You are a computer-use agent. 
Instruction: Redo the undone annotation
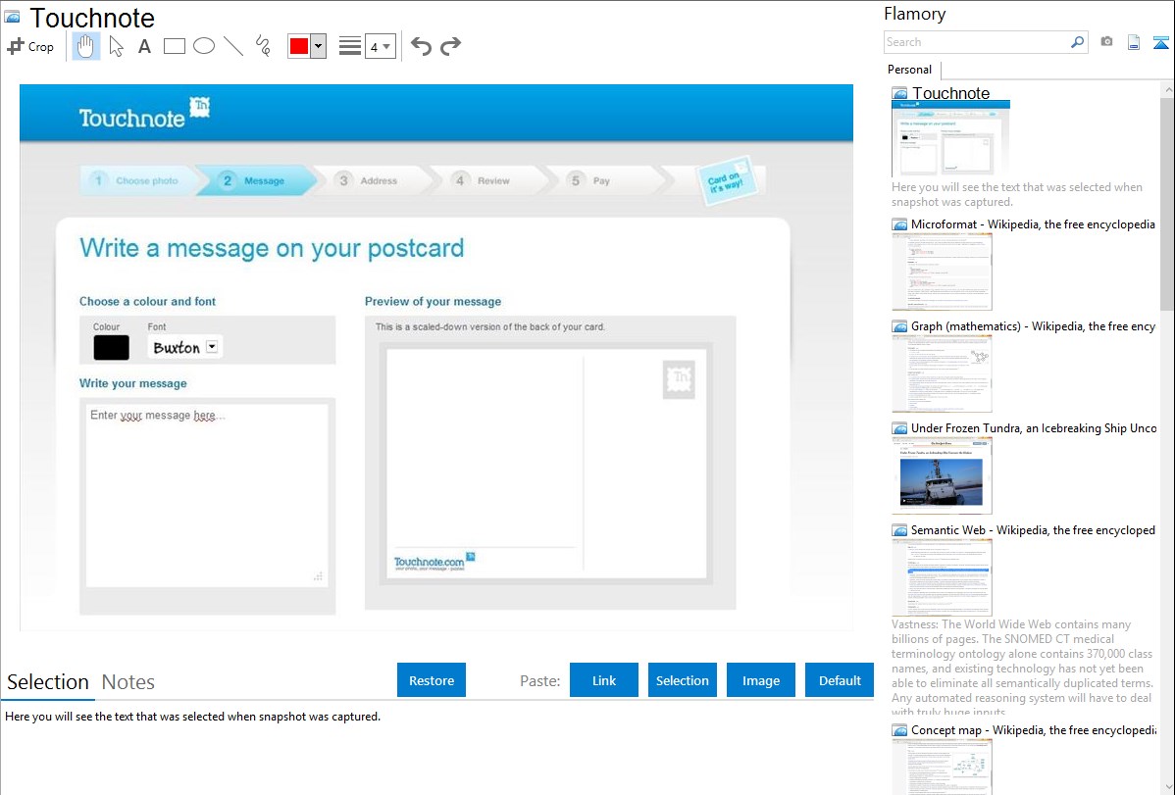click(x=450, y=46)
